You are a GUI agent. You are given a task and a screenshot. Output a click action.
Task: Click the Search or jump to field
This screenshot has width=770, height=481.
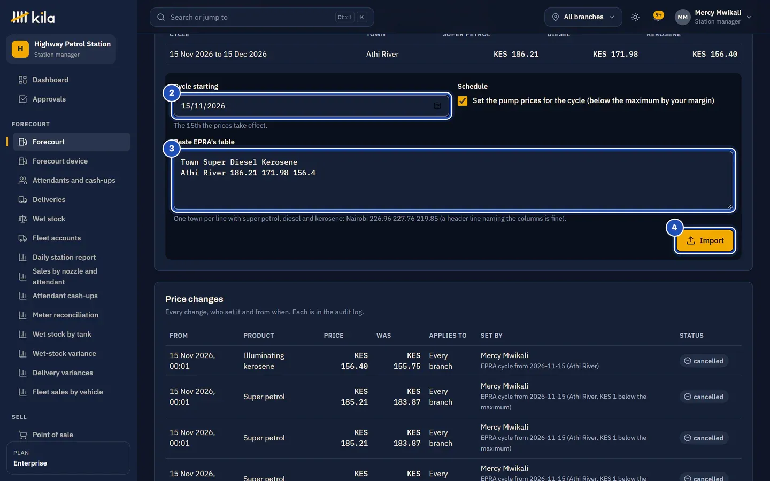(262, 17)
